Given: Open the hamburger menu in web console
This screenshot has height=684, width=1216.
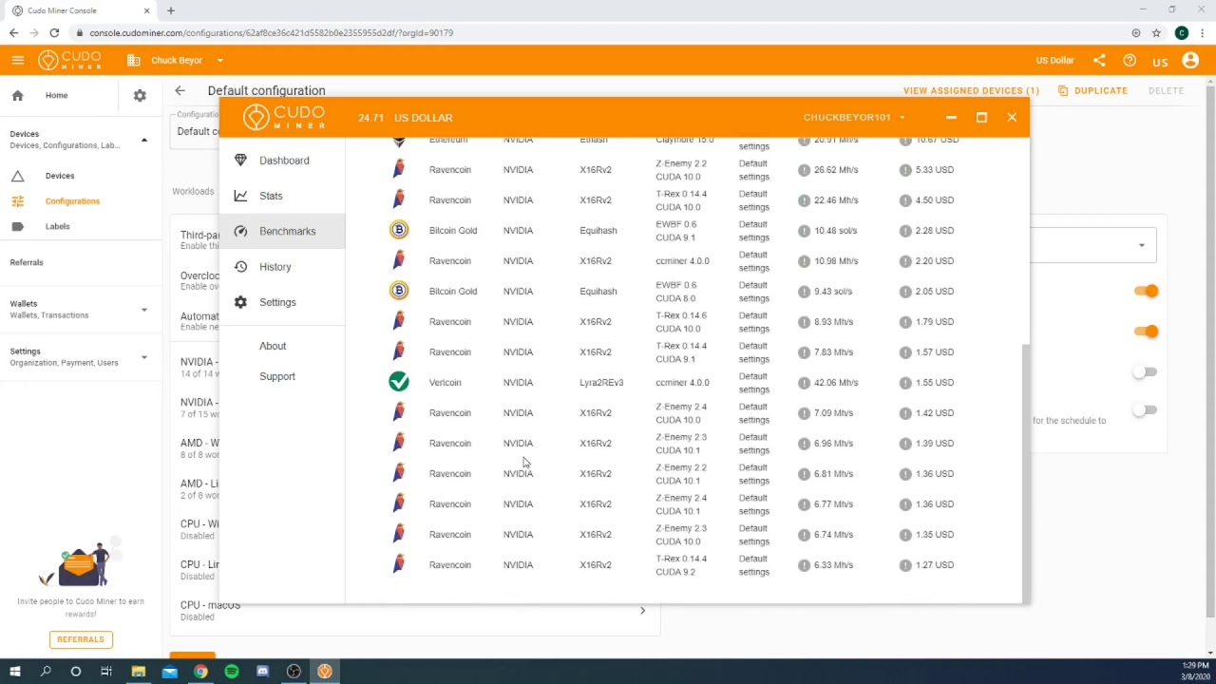Looking at the screenshot, I should coord(17,60).
